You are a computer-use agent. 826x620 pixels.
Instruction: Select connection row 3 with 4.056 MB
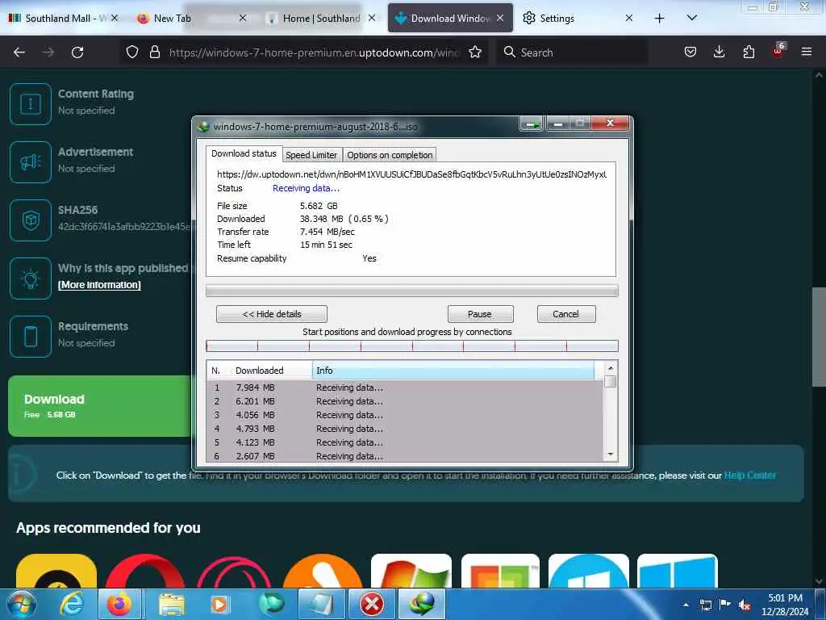(405, 415)
